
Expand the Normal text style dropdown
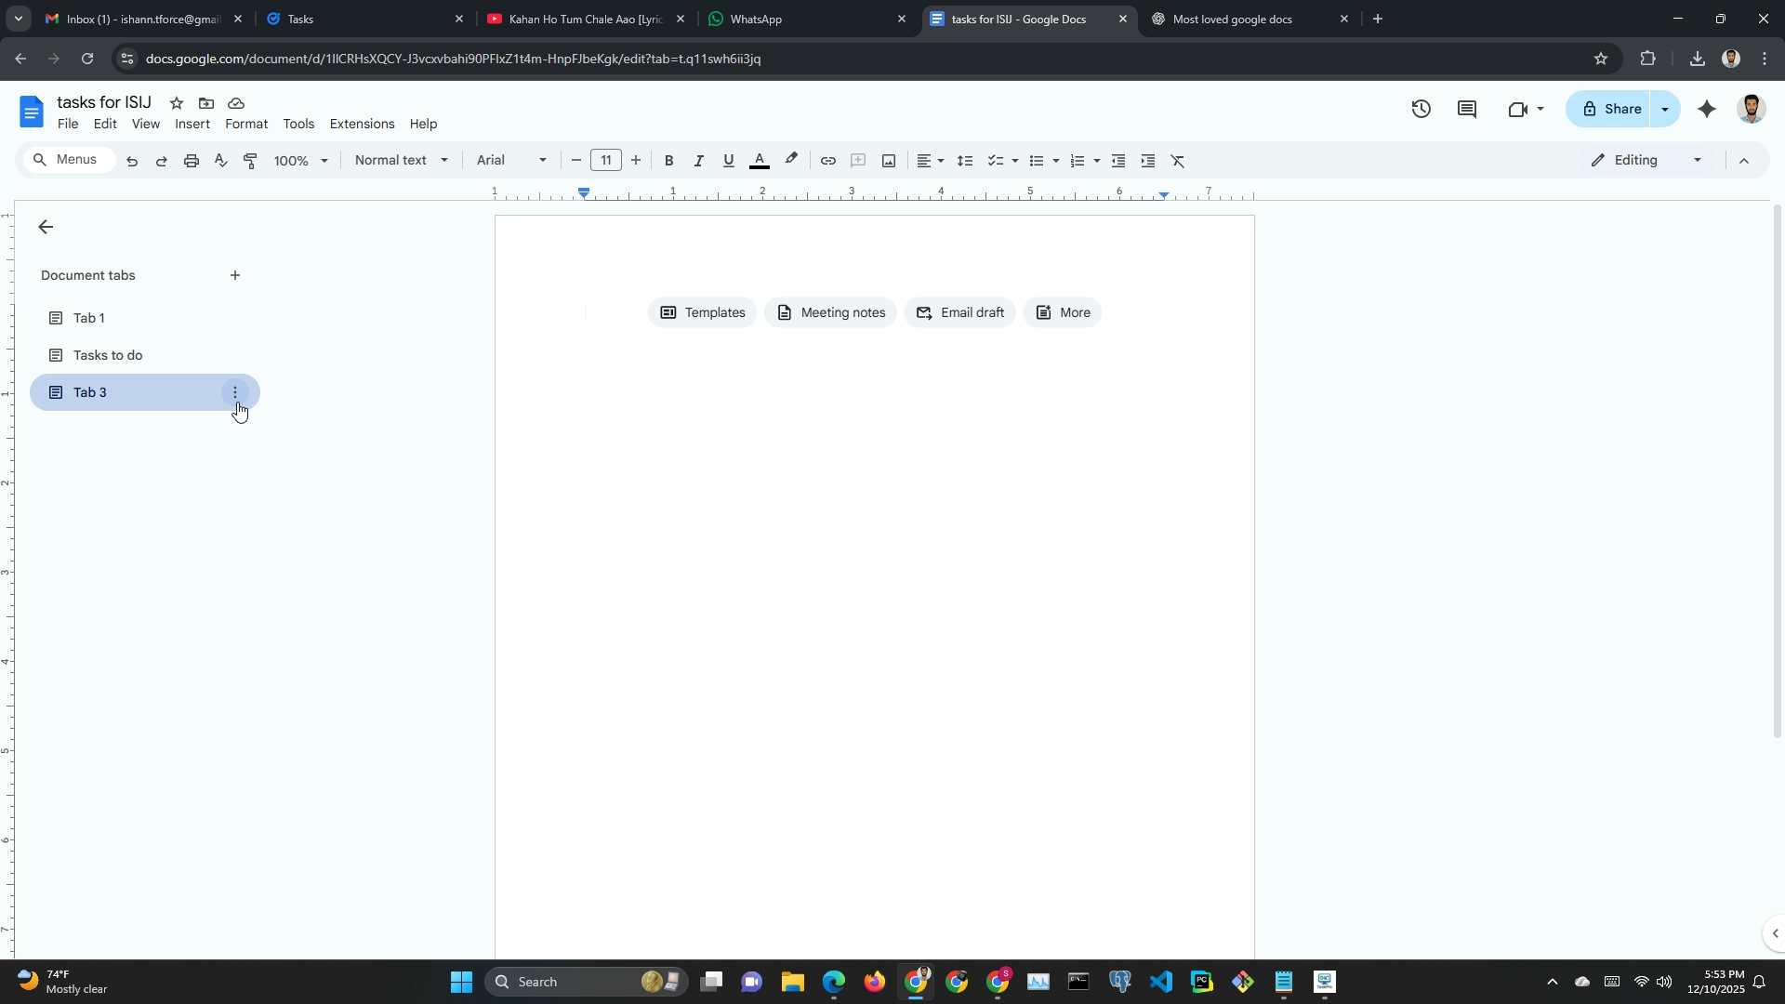[x=402, y=161]
